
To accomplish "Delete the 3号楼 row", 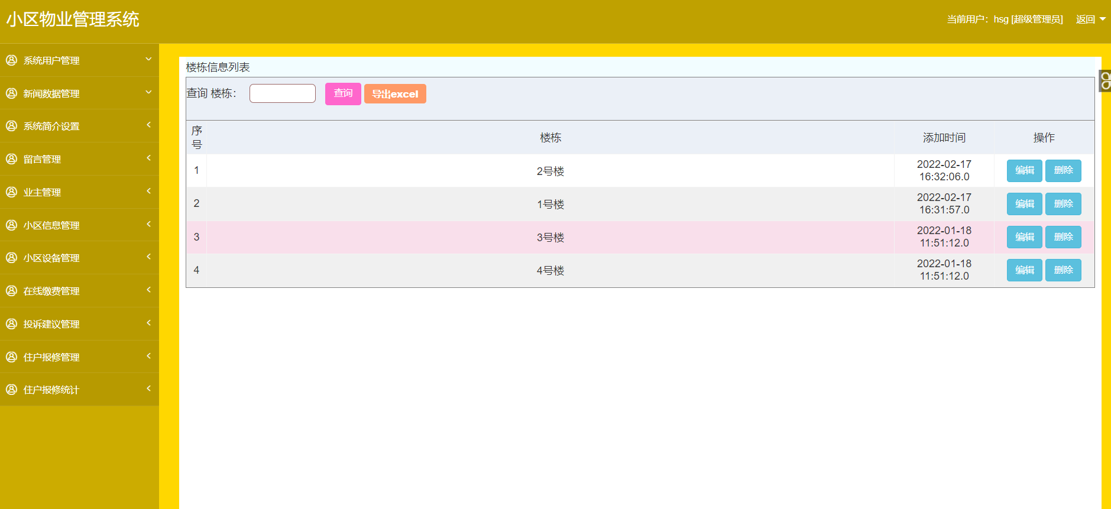I will click(1063, 237).
